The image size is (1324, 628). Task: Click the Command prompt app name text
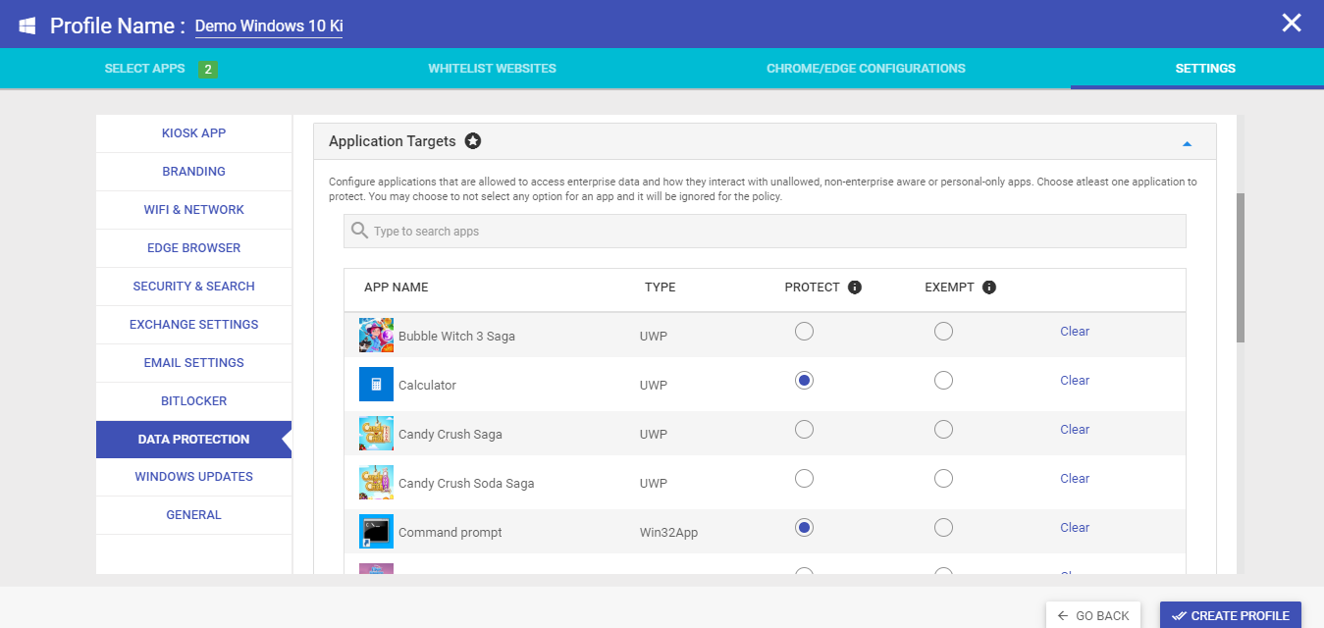point(450,533)
